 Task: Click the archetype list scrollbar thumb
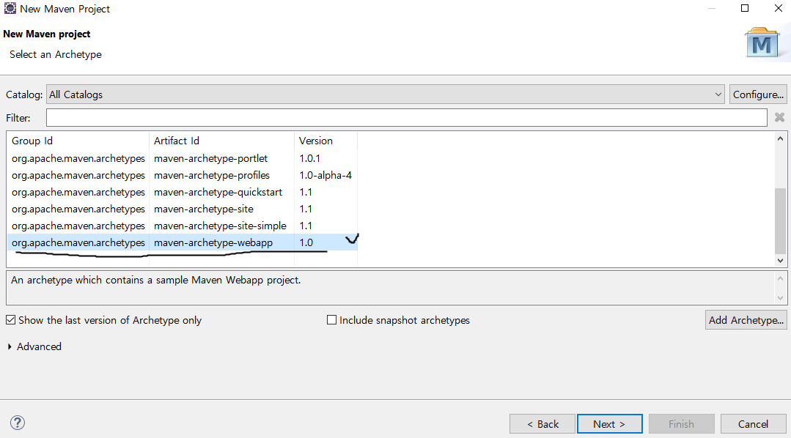pyautogui.click(x=780, y=220)
